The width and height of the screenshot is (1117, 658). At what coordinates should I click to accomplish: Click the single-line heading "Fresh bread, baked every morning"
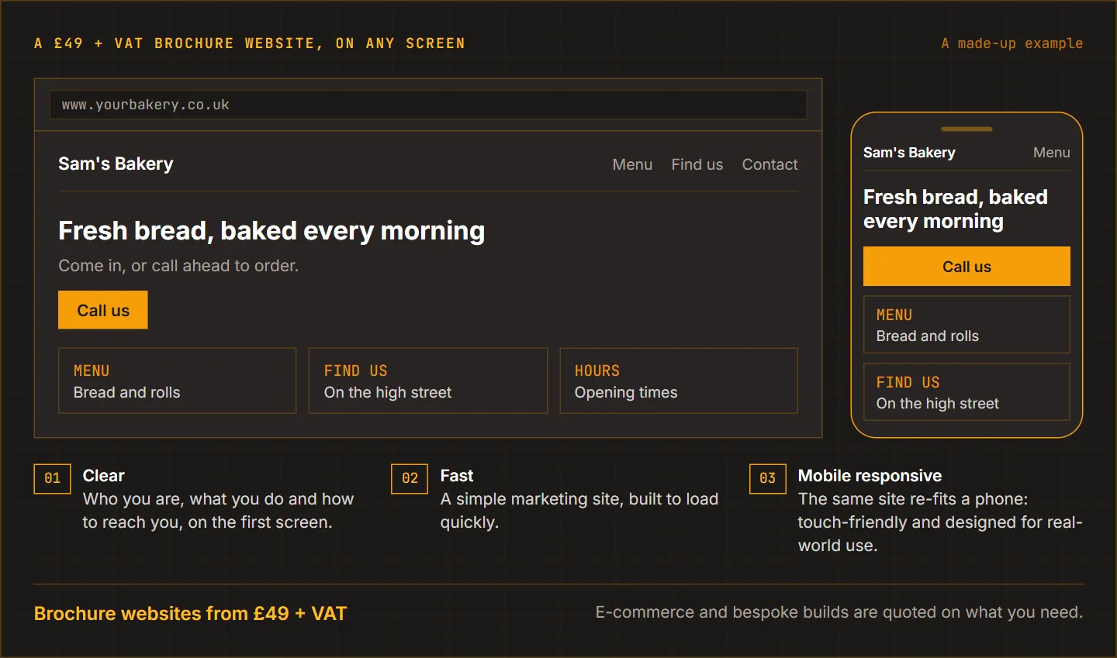(271, 231)
